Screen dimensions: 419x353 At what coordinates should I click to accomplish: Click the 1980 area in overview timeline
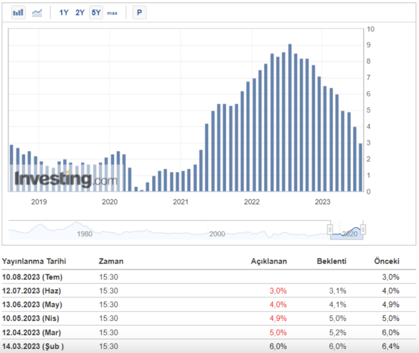tap(85, 234)
